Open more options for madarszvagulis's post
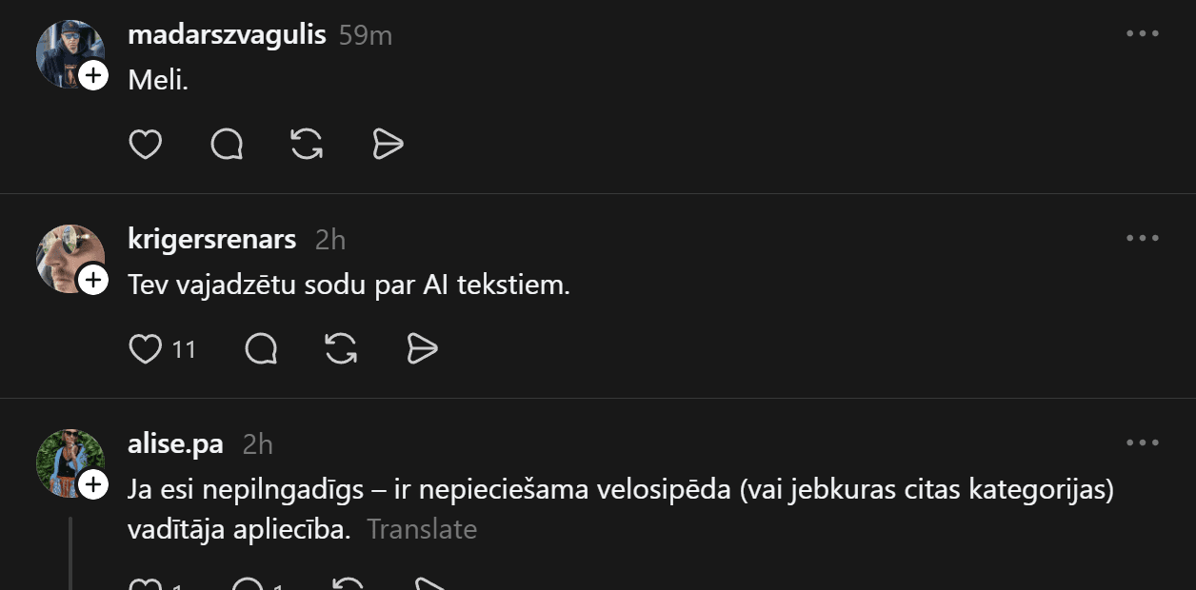This screenshot has width=1196, height=590. click(x=1142, y=33)
